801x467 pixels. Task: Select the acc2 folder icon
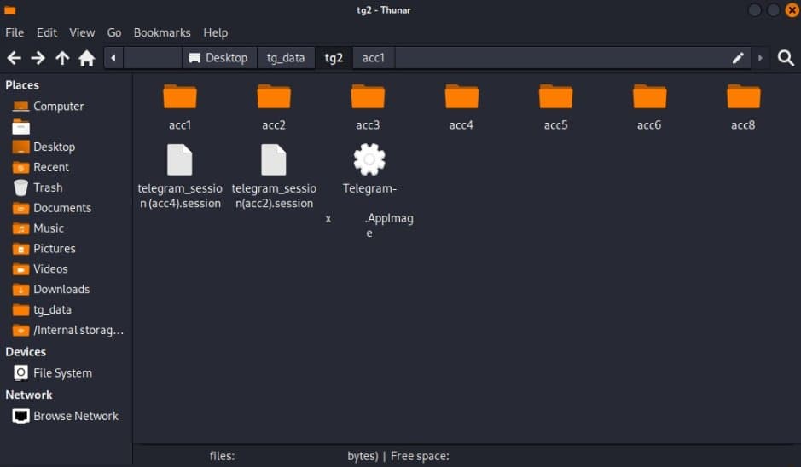pos(274,96)
